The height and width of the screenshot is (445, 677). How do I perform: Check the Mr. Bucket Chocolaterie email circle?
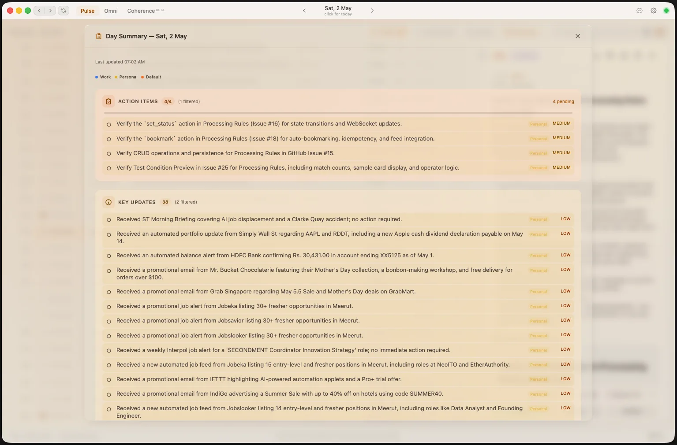point(109,271)
